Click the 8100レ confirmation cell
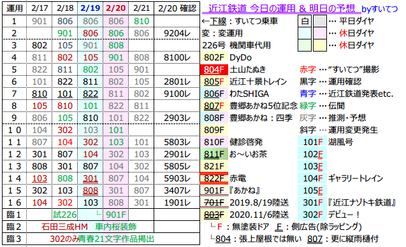Viewport: 406px width, 247px height. tap(177, 57)
